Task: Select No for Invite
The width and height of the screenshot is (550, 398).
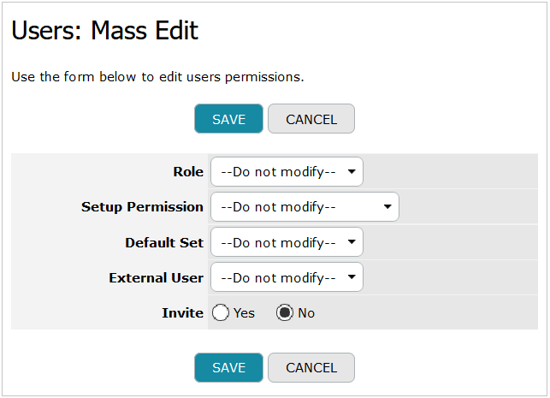Action: (x=285, y=312)
